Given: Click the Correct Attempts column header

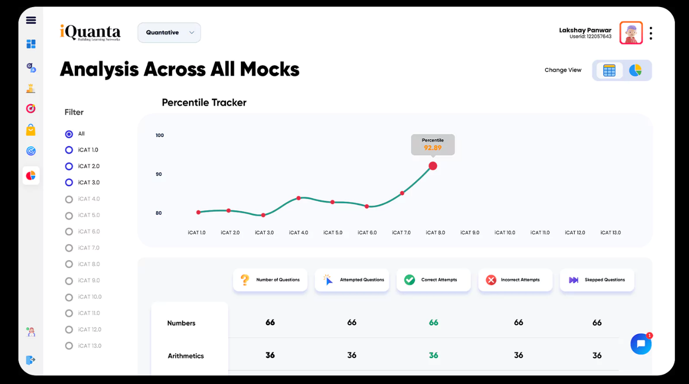Looking at the screenshot, I should pos(433,280).
